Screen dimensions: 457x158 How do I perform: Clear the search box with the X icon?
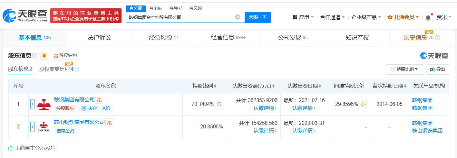click(x=238, y=17)
